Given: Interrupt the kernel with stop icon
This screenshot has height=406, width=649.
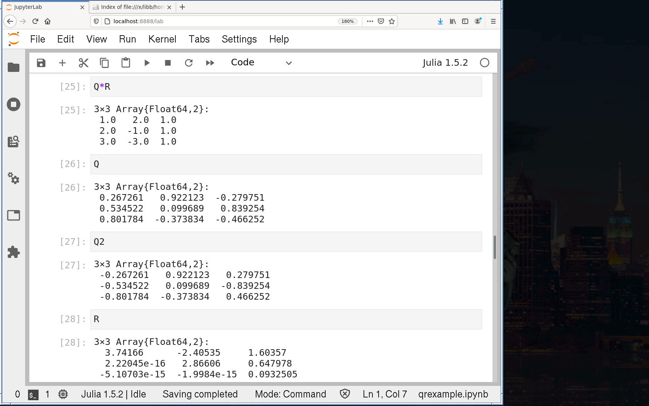Looking at the screenshot, I should pyautogui.click(x=168, y=63).
